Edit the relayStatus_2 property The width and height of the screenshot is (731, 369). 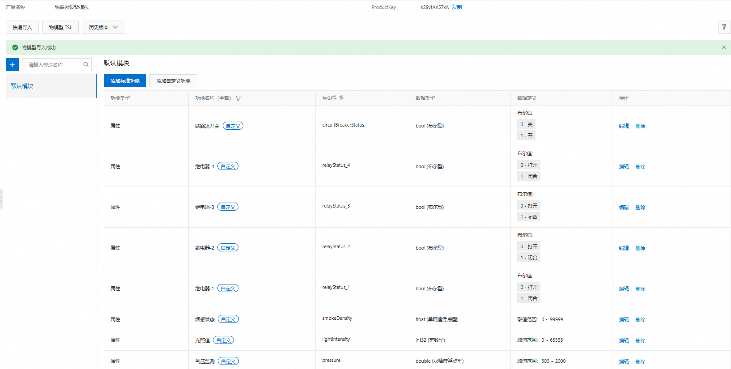click(624, 248)
